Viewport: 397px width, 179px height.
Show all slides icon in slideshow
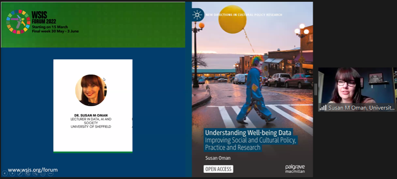pyautogui.click(x=28, y=173)
